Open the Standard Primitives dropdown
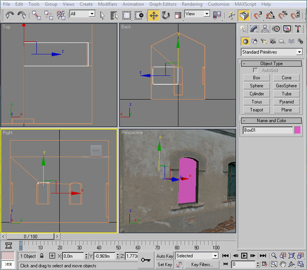The width and height of the screenshot is (307, 270). [272, 52]
